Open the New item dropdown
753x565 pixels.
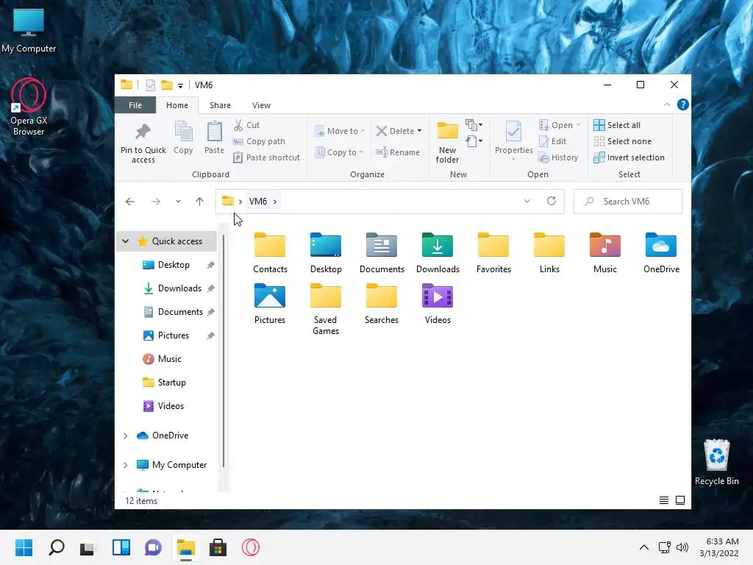point(474,125)
